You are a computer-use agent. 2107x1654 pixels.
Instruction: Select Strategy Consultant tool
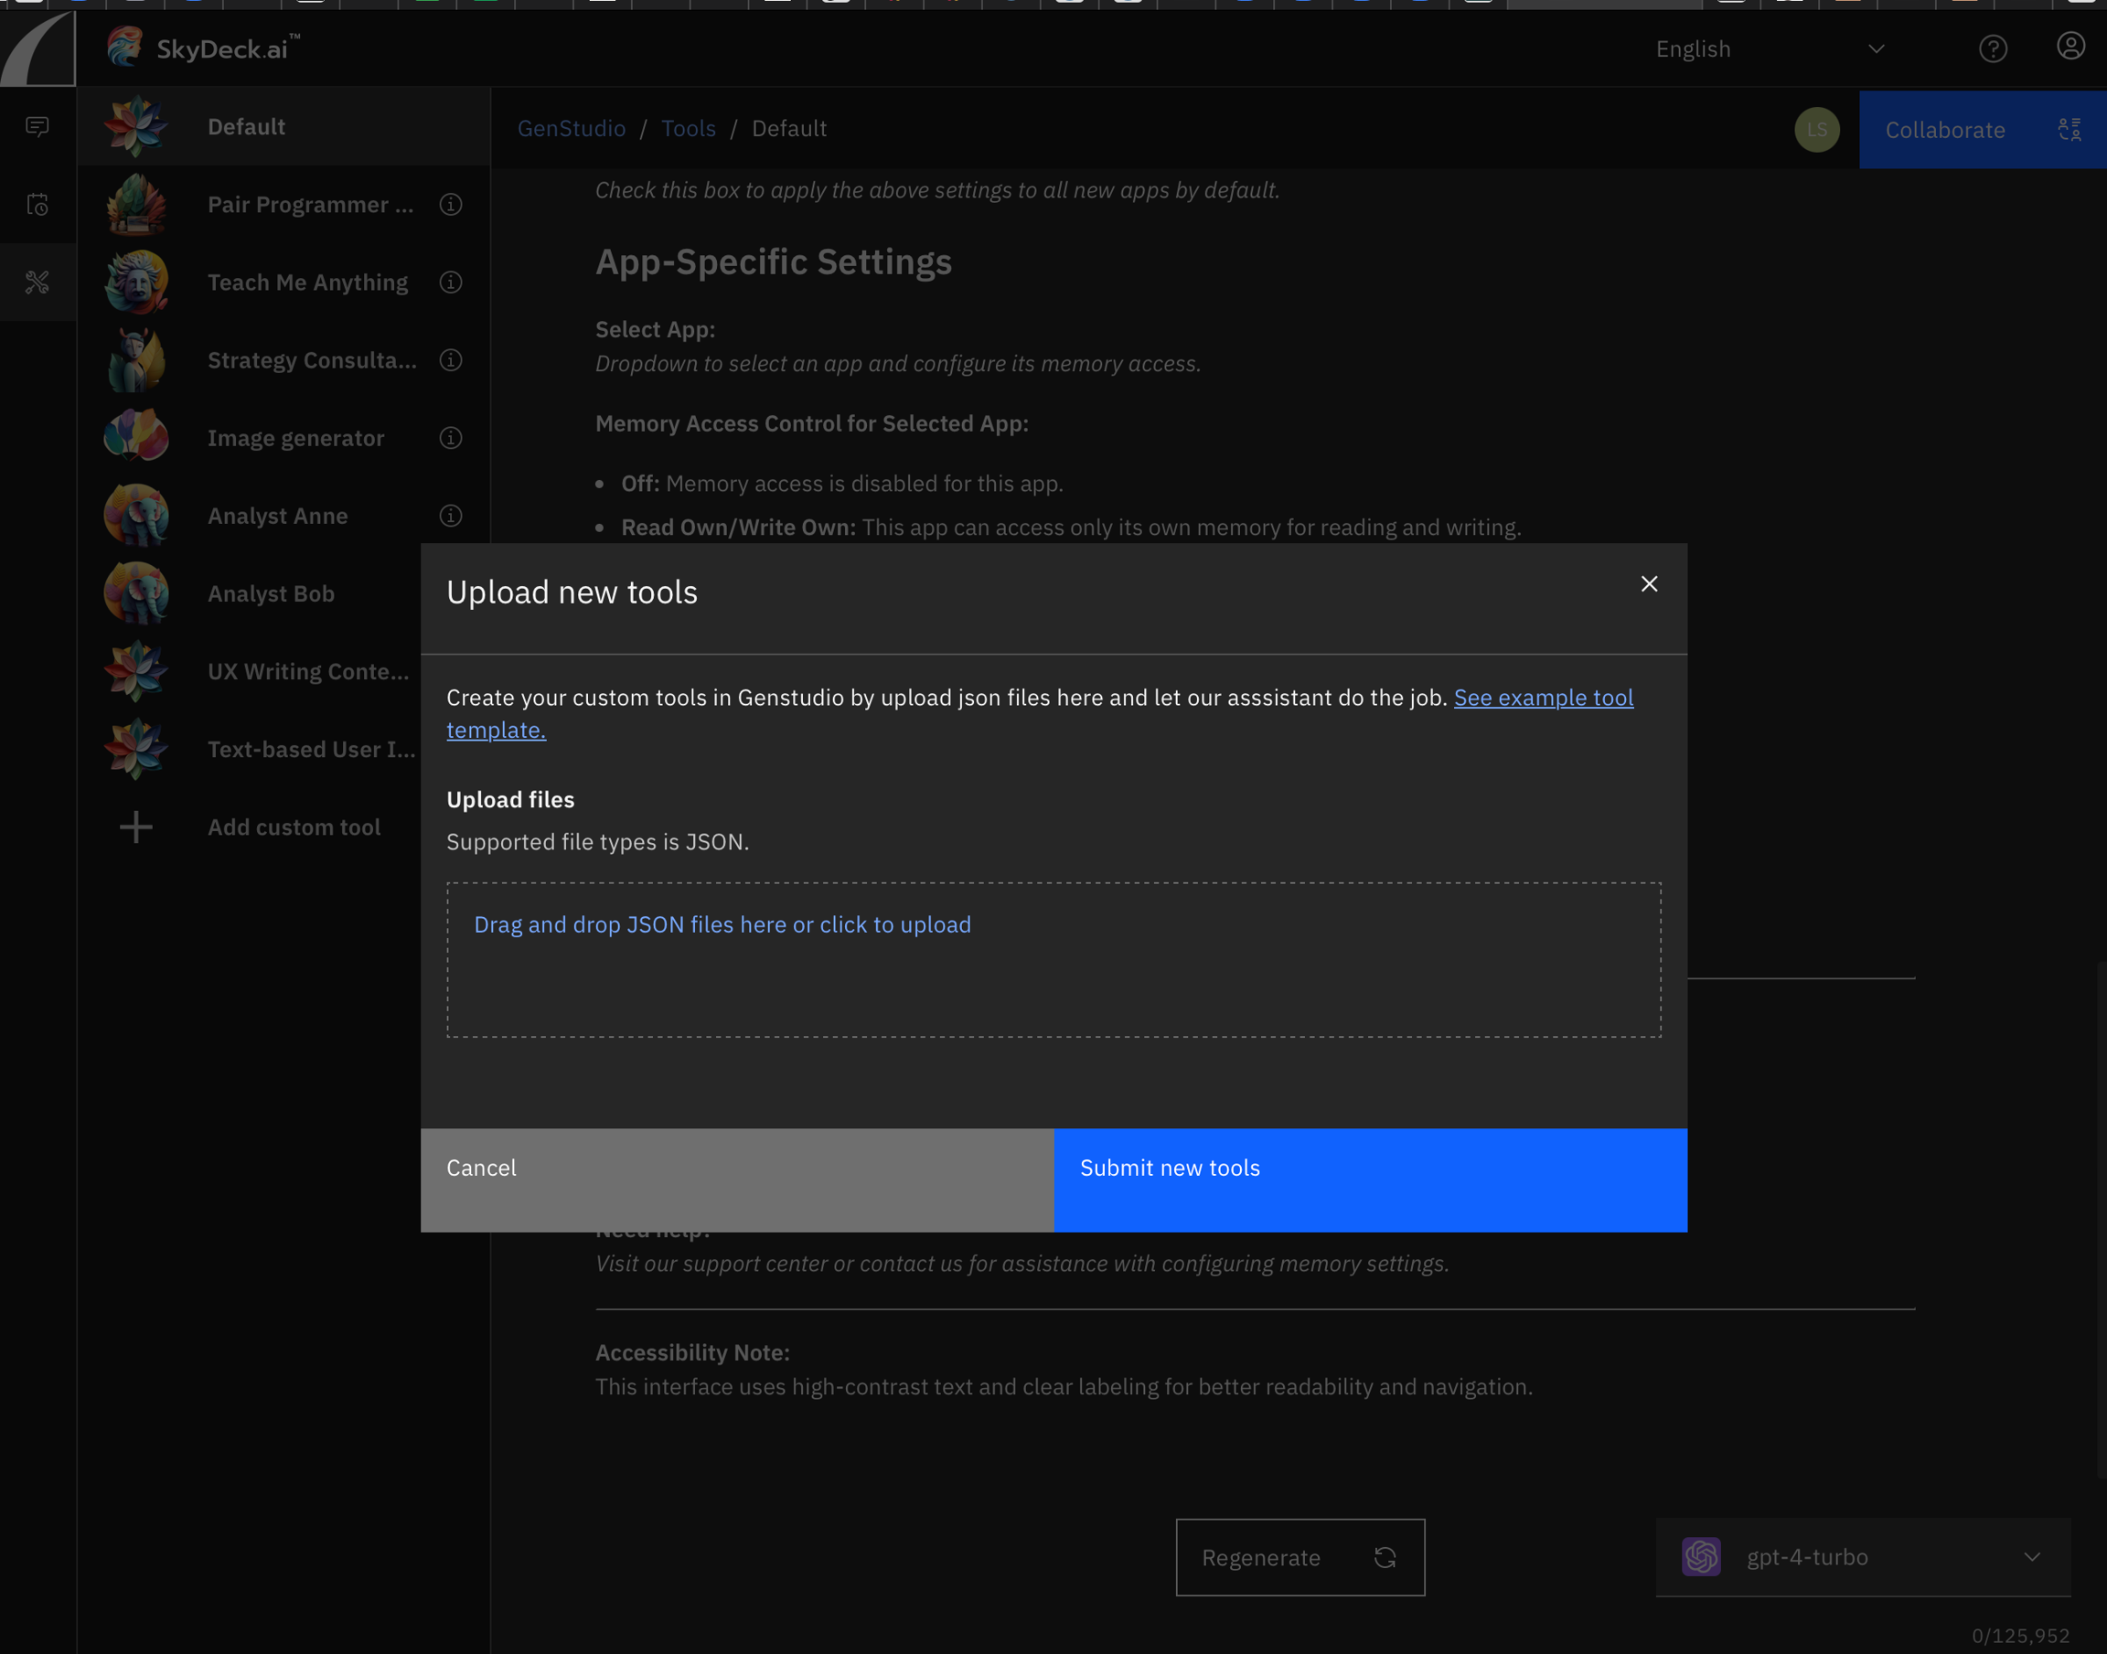(x=283, y=360)
